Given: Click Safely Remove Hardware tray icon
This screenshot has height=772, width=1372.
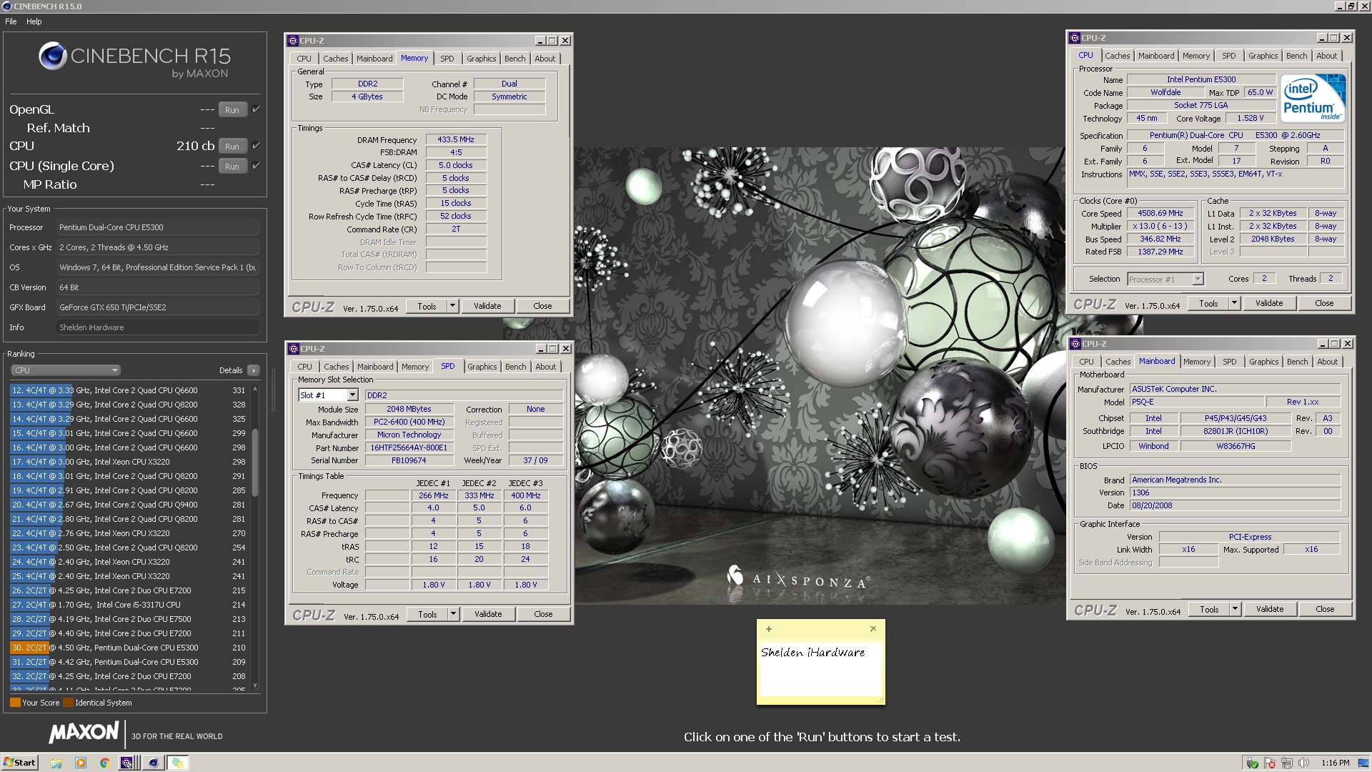Looking at the screenshot, I should click(x=1252, y=763).
